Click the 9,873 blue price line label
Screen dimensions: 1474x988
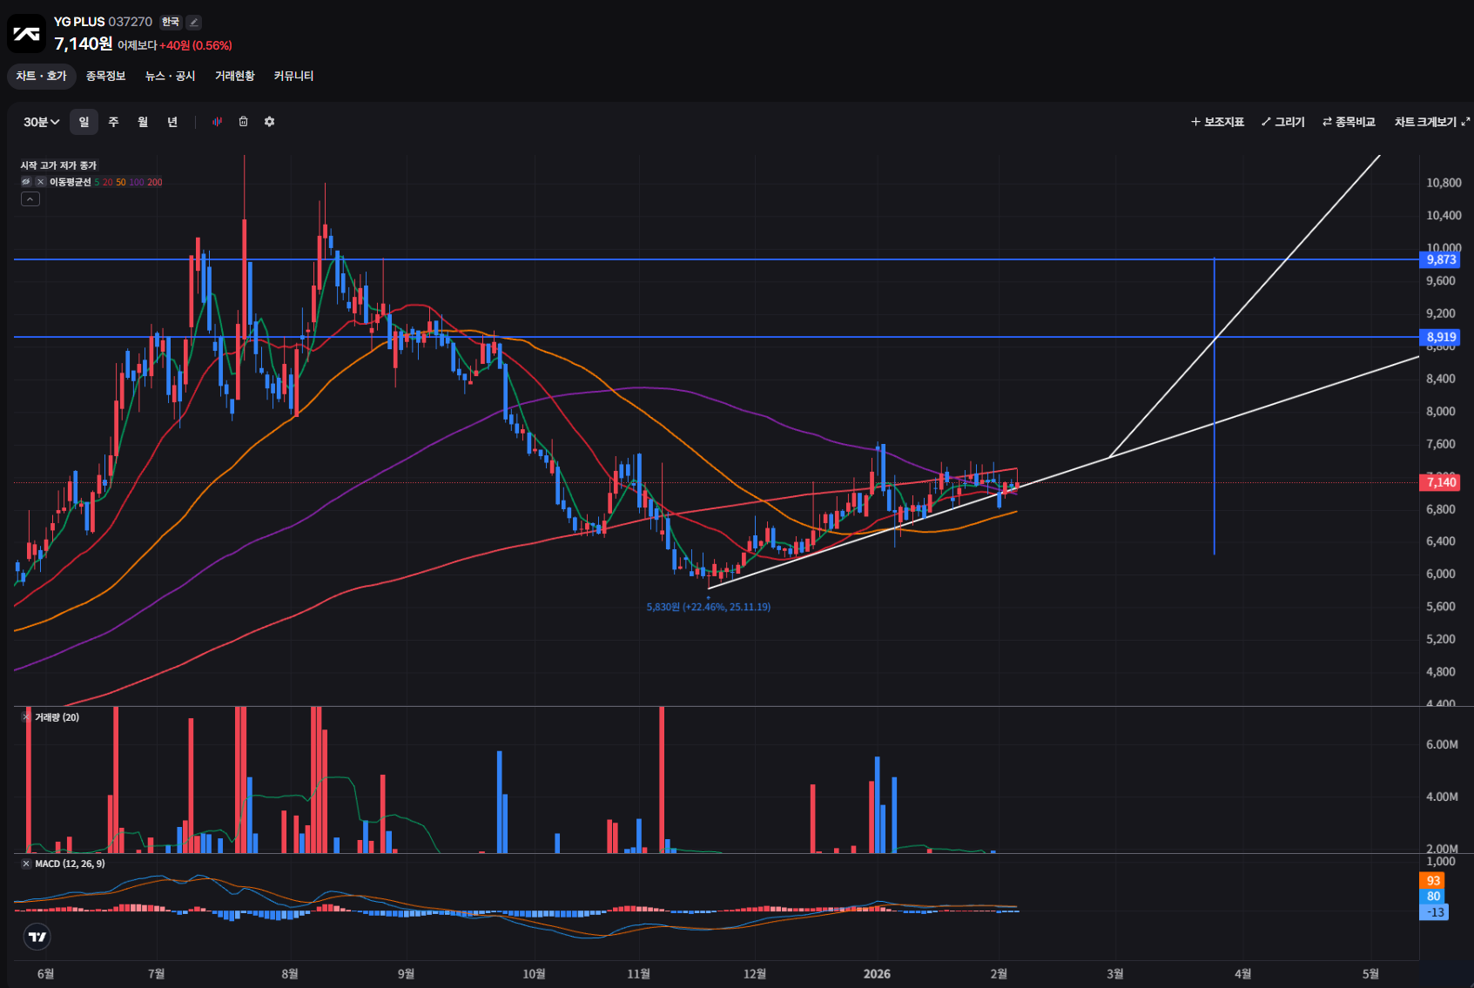(x=1441, y=259)
